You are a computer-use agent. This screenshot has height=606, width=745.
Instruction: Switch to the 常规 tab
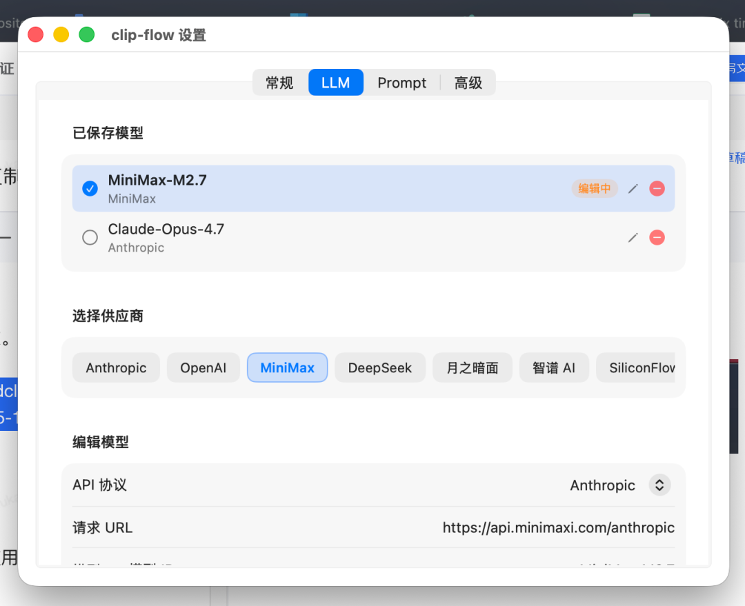pyautogui.click(x=280, y=83)
